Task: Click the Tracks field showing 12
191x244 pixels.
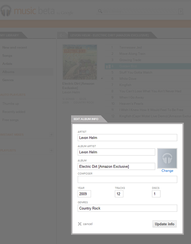Action: [119, 194]
